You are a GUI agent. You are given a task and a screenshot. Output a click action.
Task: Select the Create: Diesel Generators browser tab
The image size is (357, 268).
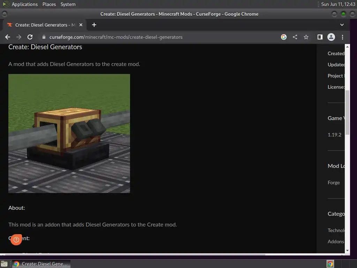(x=44, y=25)
